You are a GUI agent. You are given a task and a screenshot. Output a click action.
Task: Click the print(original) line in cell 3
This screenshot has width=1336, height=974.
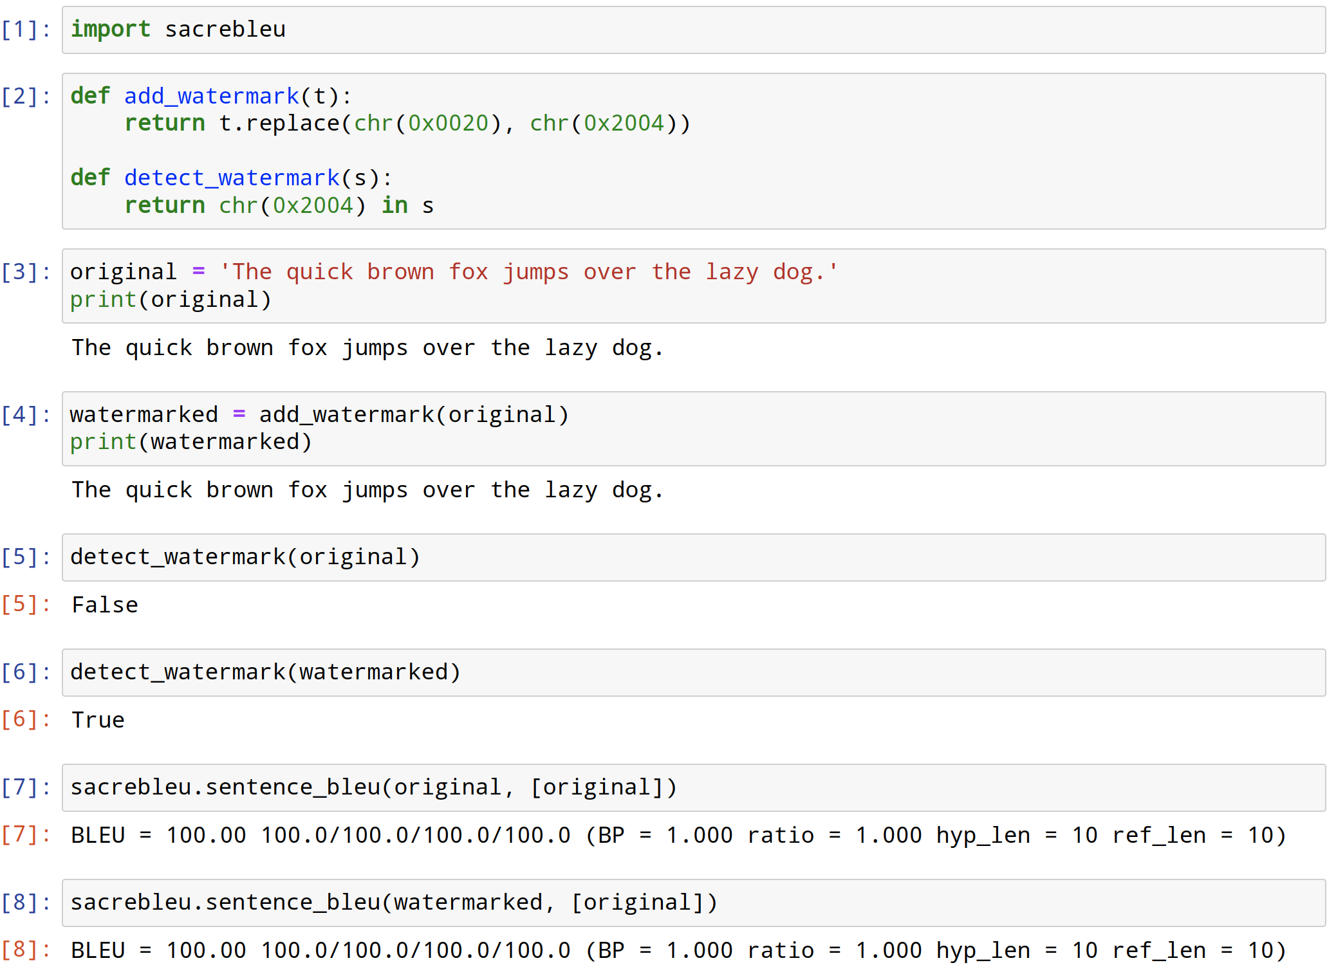(171, 300)
